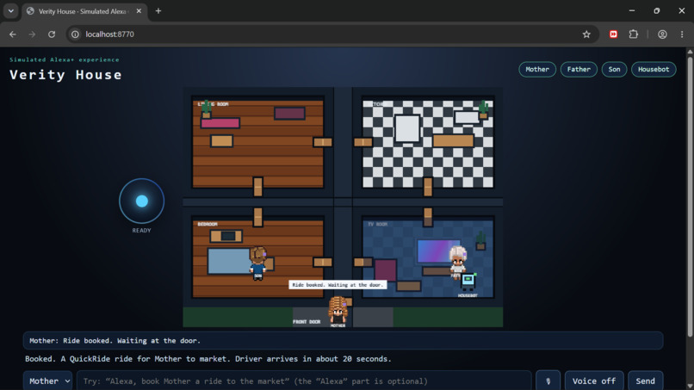
Task: Click the READY status label
Action: click(x=141, y=230)
